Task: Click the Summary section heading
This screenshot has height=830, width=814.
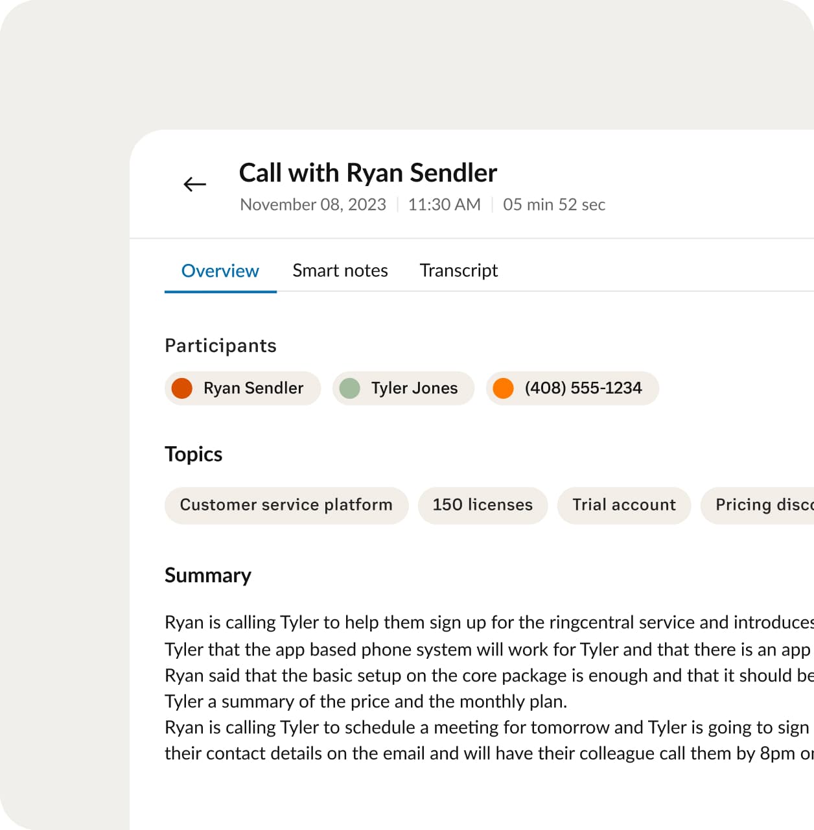Action: [208, 575]
